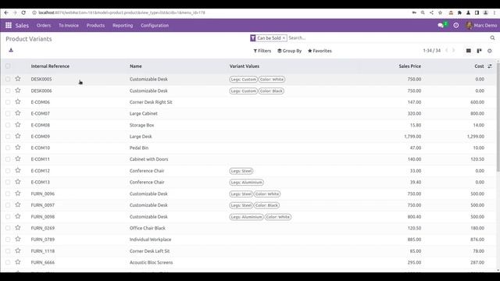This screenshot has height=281, width=500.
Task: Favorite star for DESK0006 row
Action: (18, 91)
